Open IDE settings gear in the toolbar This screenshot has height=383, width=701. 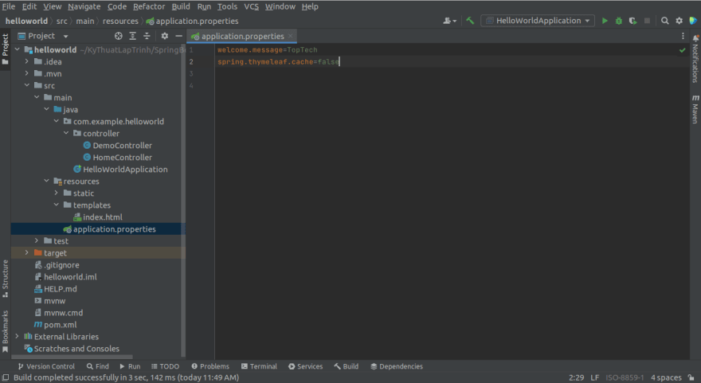(x=679, y=21)
